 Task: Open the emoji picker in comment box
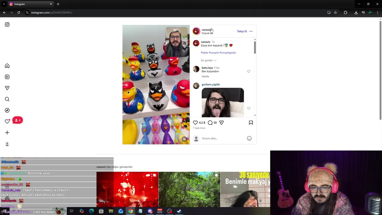(x=249, y=138)
